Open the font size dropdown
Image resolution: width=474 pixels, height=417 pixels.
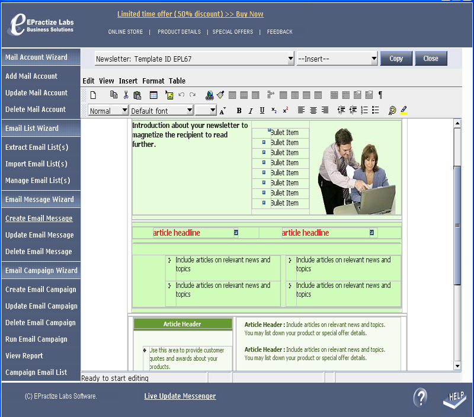[x=206, y=111]
